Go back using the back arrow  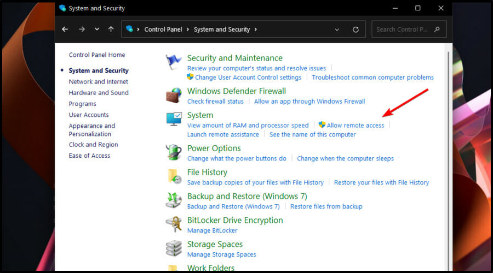pyautogui.click(x=65, y=29)
